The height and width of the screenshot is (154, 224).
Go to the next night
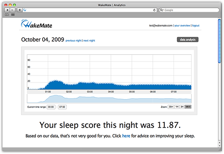coord(89,40)
